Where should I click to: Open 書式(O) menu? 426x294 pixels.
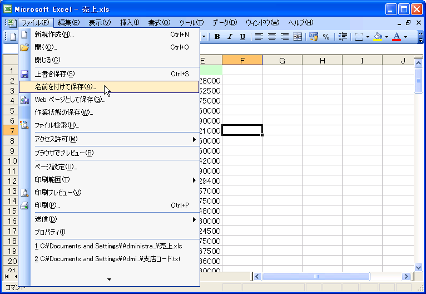pyautogui.click(x=159, y=23)
